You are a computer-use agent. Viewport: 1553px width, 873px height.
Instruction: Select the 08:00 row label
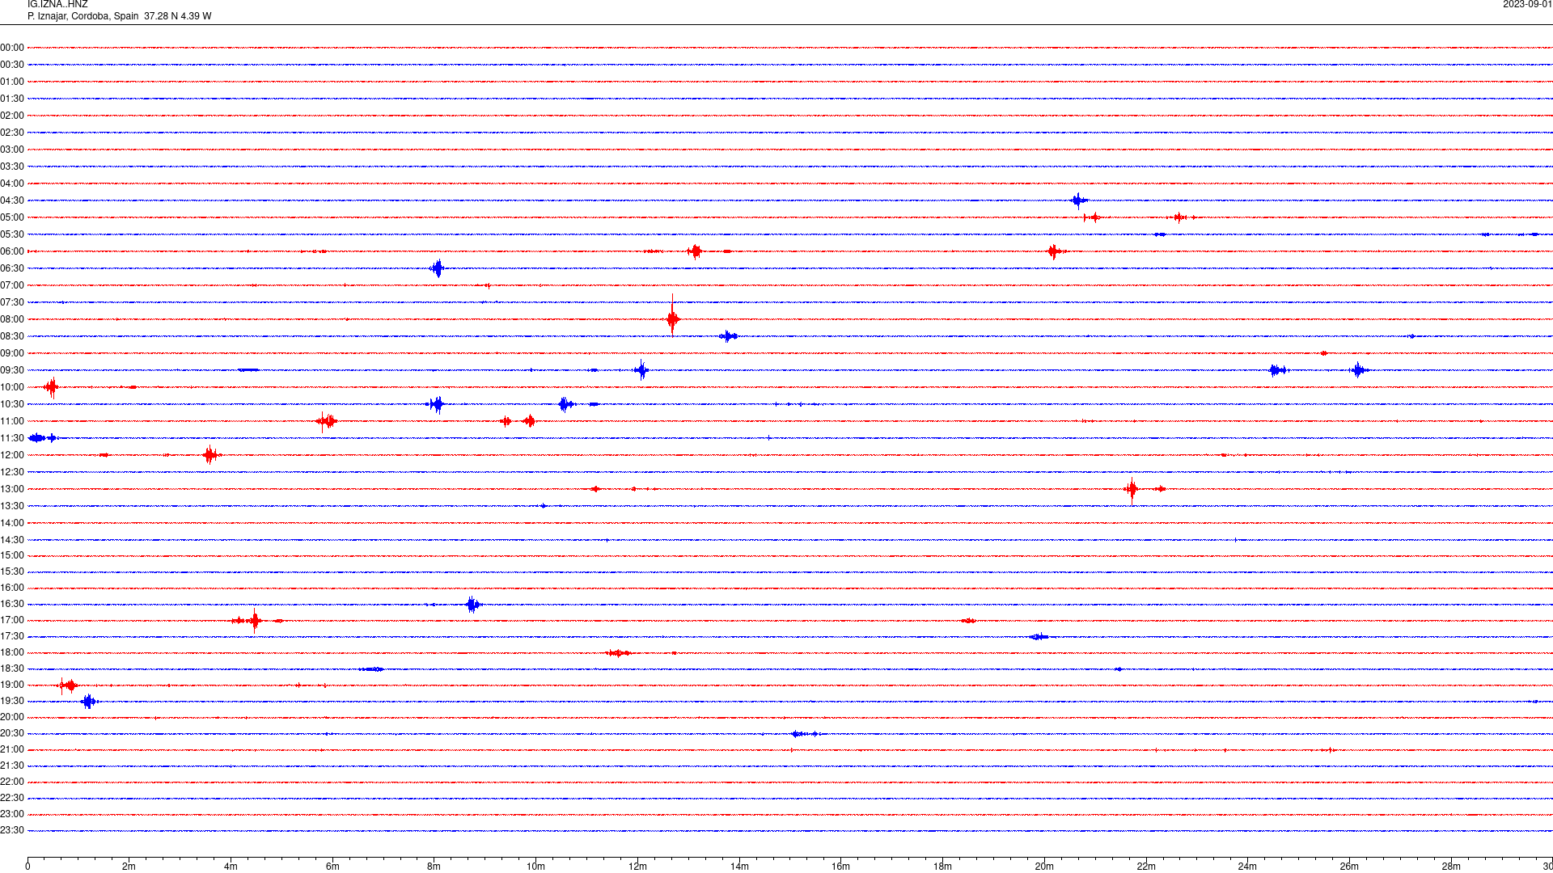pyautogui.click(x=12, y=319)
